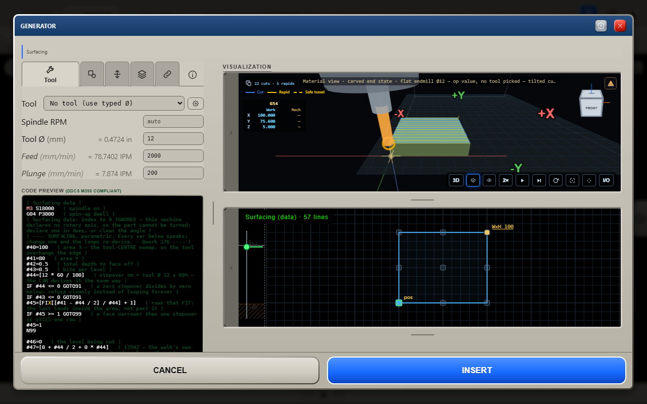The height and width of the screenshot is (404, 647).
Task: Close the Generator dialog
Action: point(620,26)
